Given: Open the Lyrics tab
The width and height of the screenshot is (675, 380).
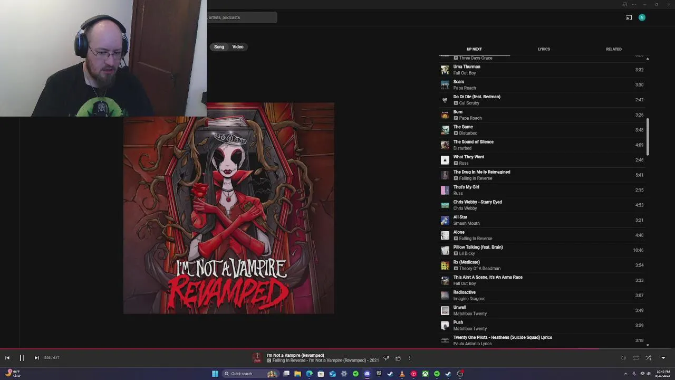Looking at the screenshot, I should pos(544,49).
